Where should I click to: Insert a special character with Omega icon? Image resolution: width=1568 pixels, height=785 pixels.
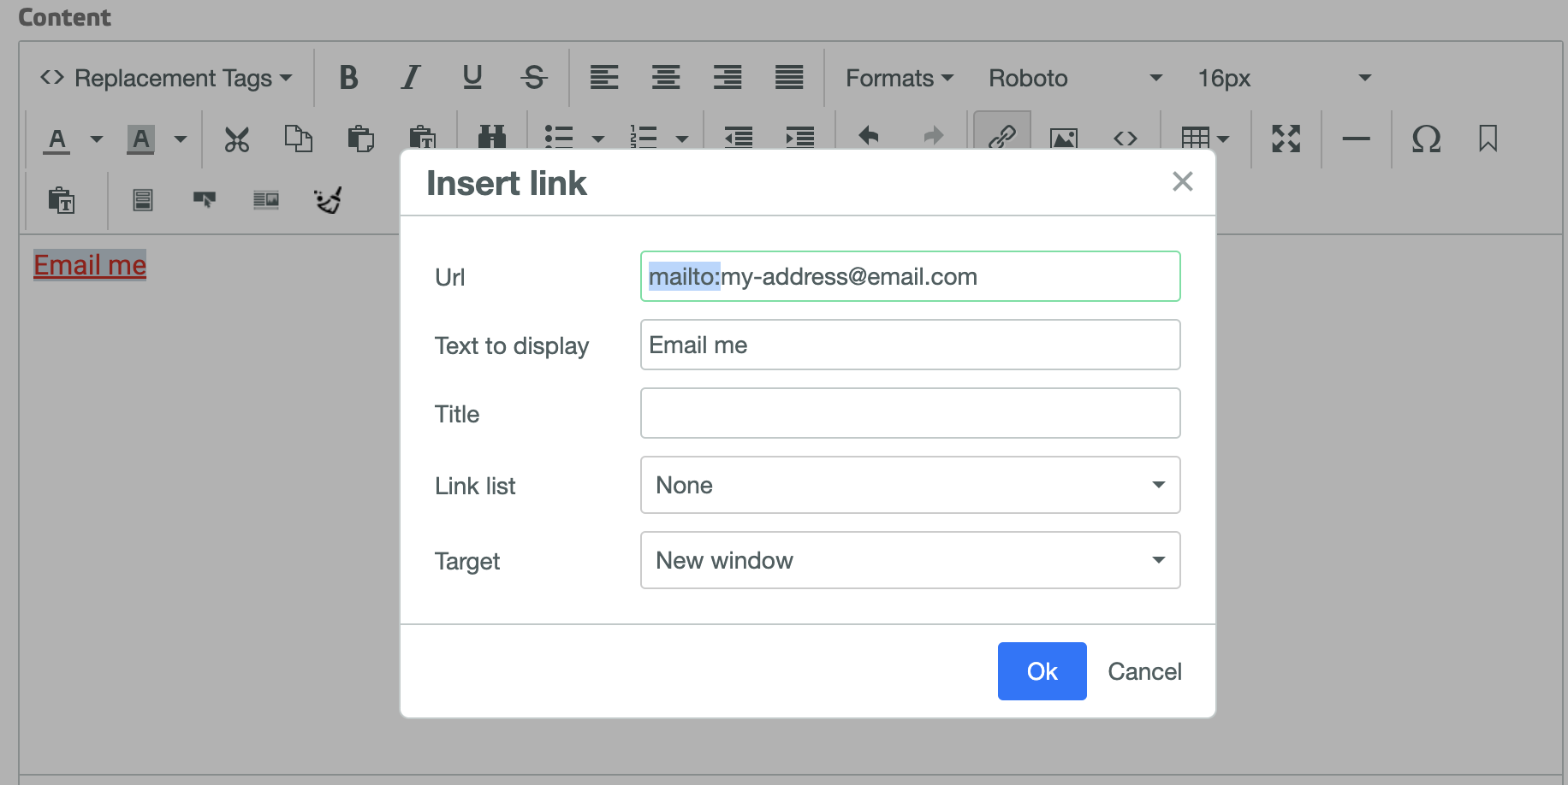[x=1426, y=139]
